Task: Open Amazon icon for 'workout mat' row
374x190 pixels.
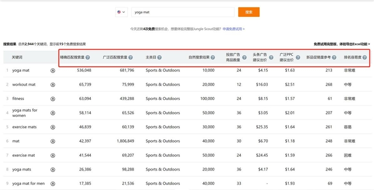Action: pos(53,85)
